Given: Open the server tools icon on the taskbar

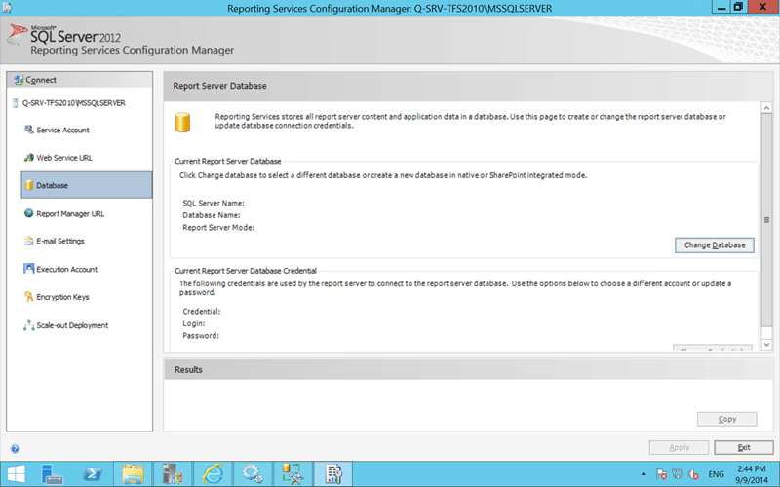Looking at the screenshot, I should (173, 474).
